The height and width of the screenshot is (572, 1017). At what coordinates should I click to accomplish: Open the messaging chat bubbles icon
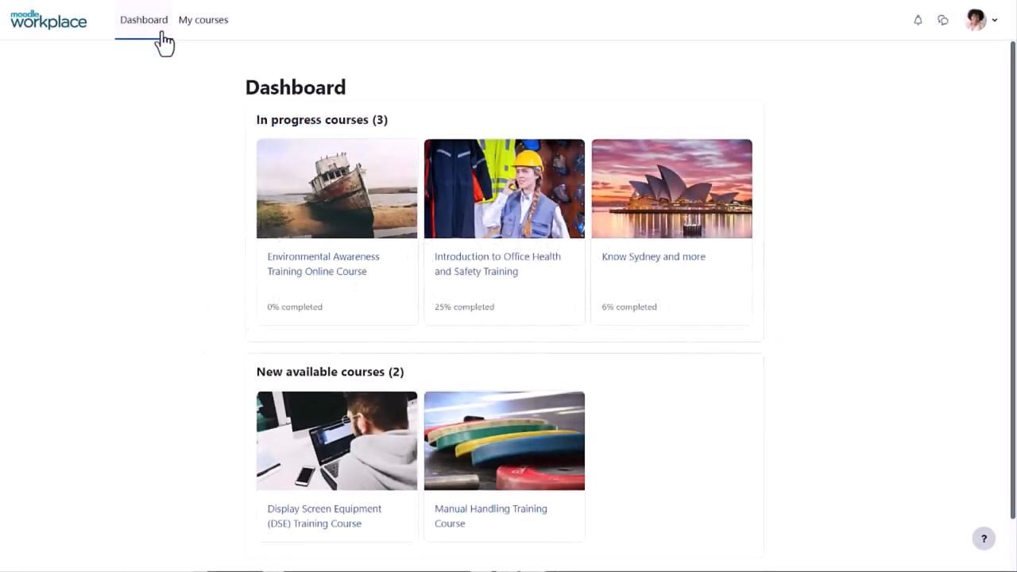coord(943,20)
